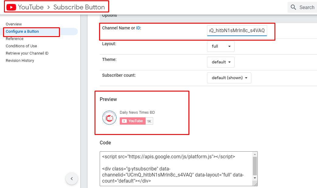Image resolution: width=317 pixels, height=188 pixels.
Task: Select Overview in the sidebar
Action: click(13, 24)
